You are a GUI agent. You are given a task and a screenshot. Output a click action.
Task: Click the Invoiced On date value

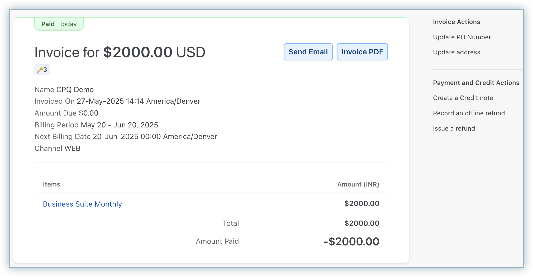tap(138, 101)
